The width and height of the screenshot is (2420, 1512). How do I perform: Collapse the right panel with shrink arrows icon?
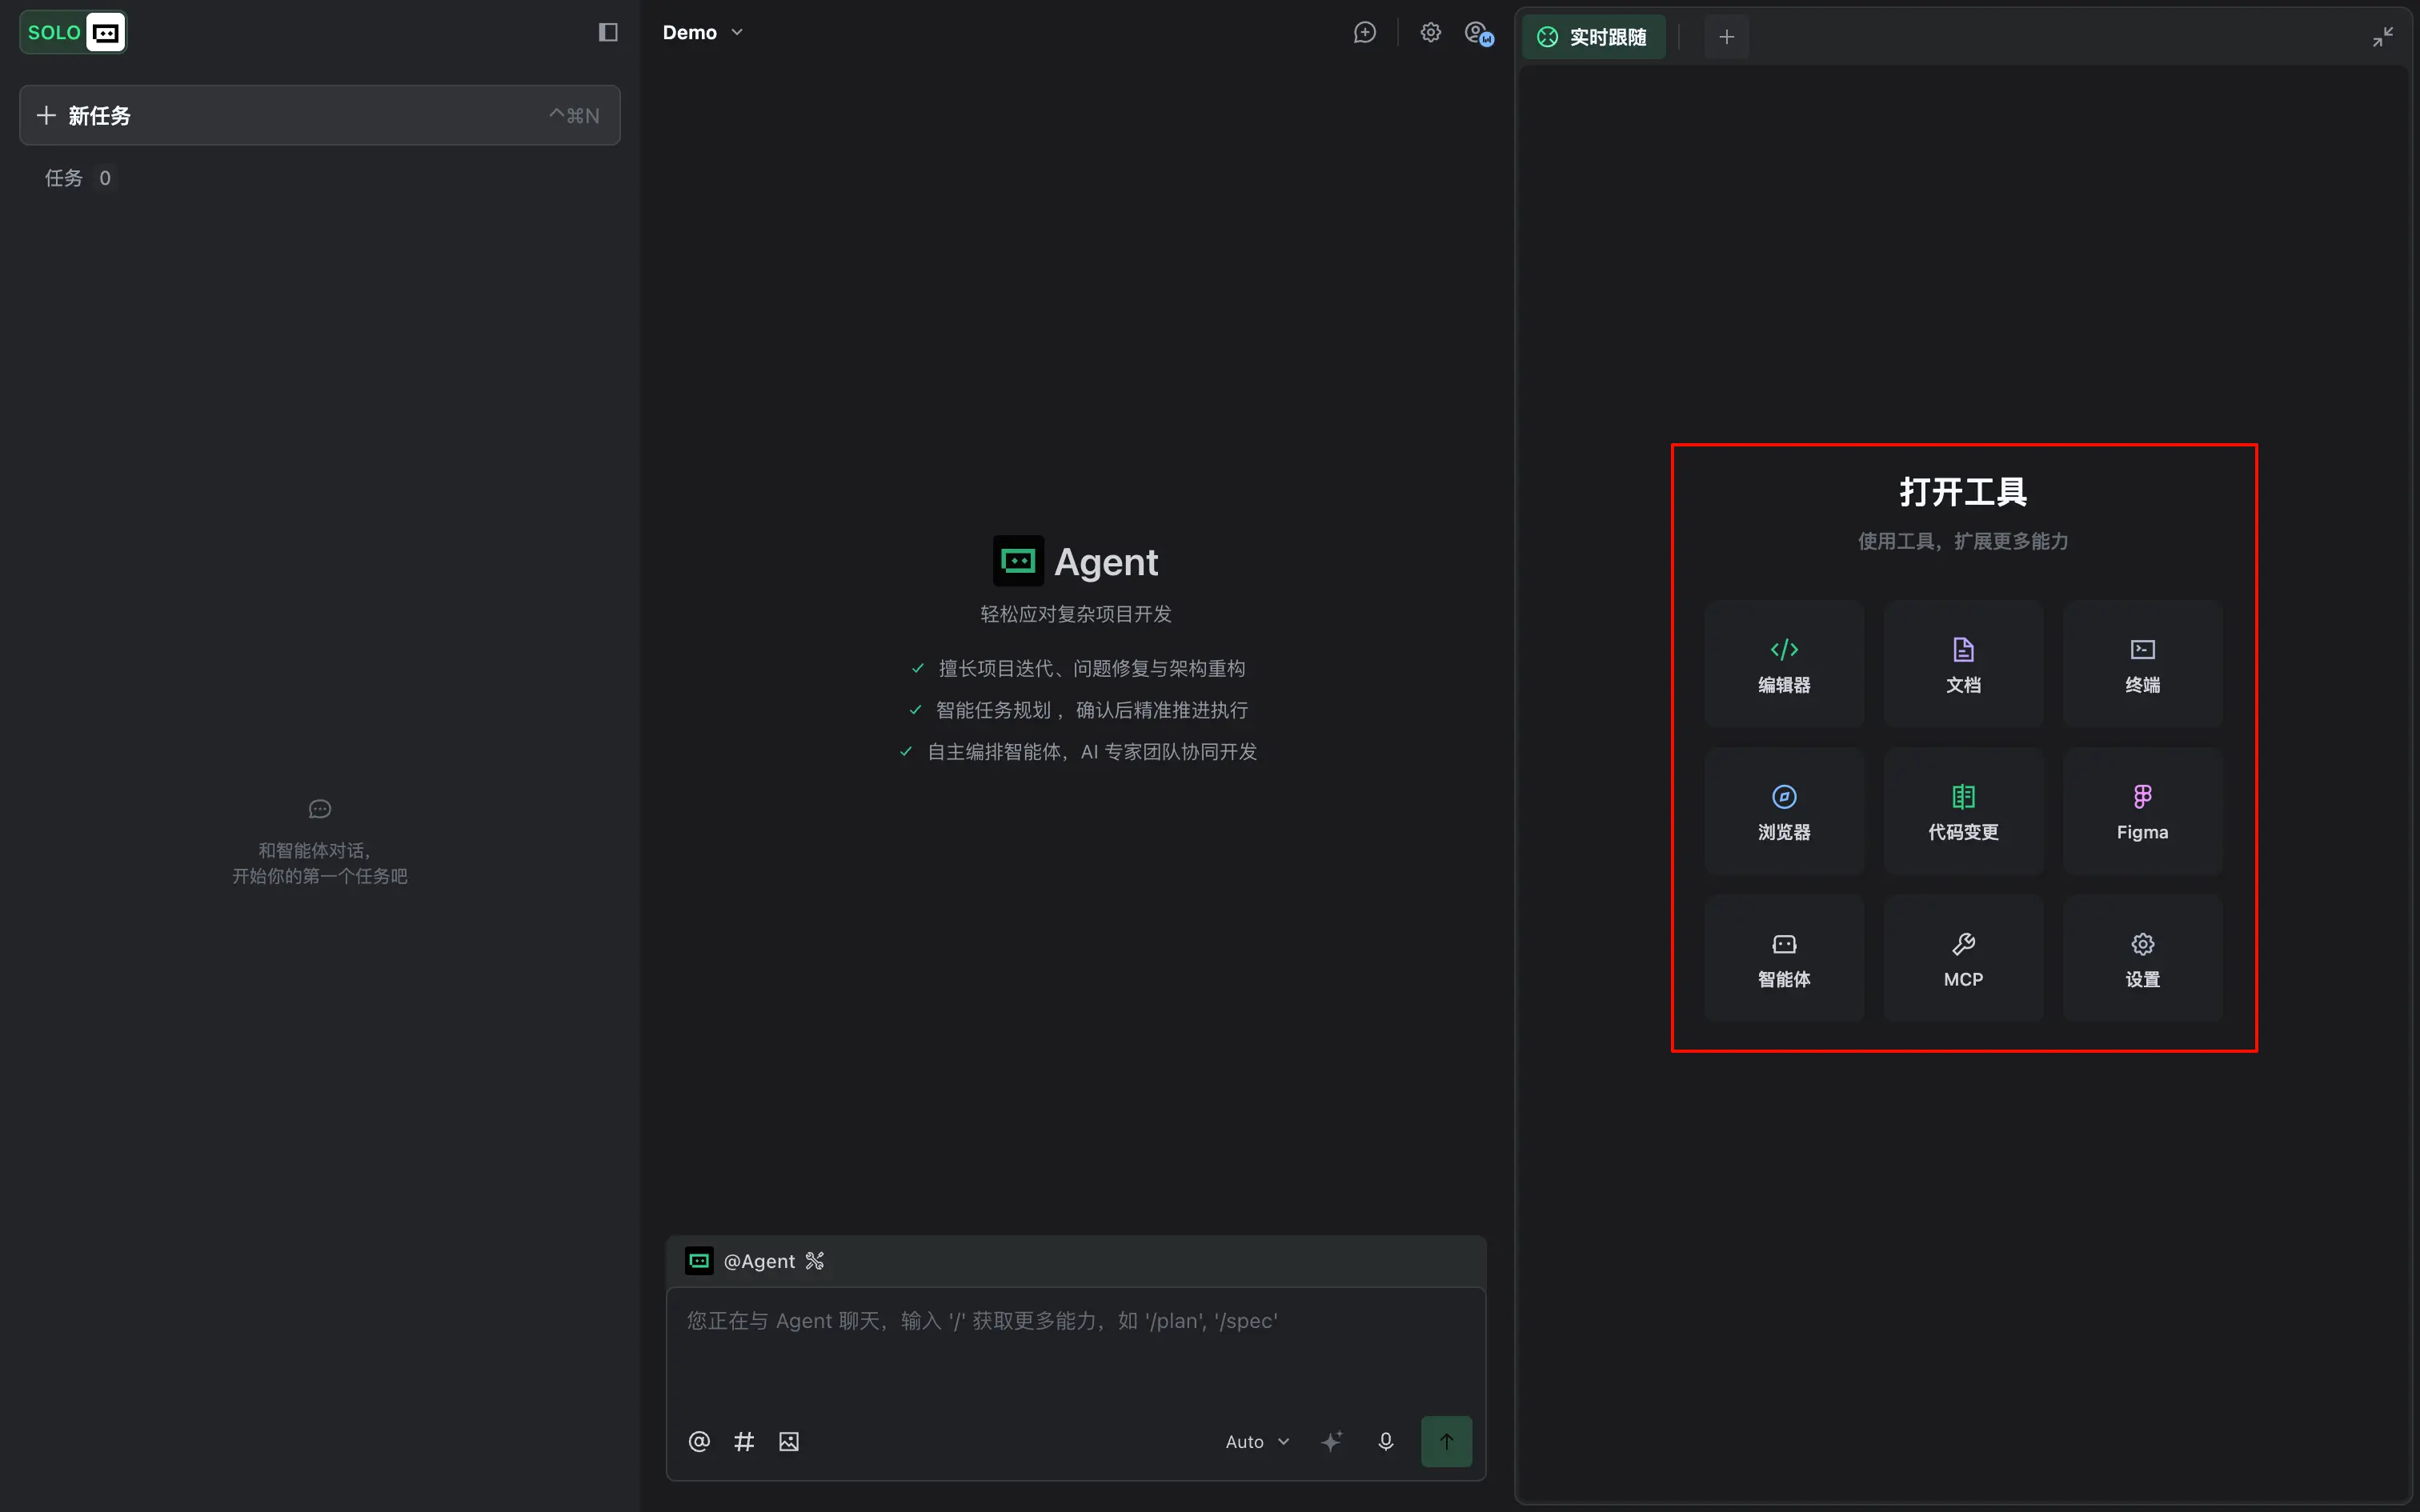[2383, 37]
